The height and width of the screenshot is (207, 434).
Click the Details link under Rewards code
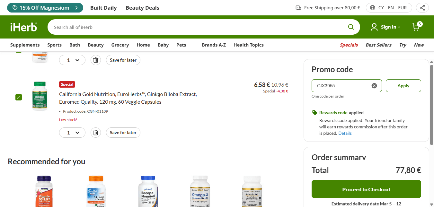(345, 133)
